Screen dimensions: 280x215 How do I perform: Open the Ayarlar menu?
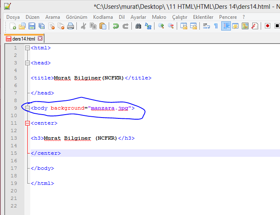pos(138,17)
